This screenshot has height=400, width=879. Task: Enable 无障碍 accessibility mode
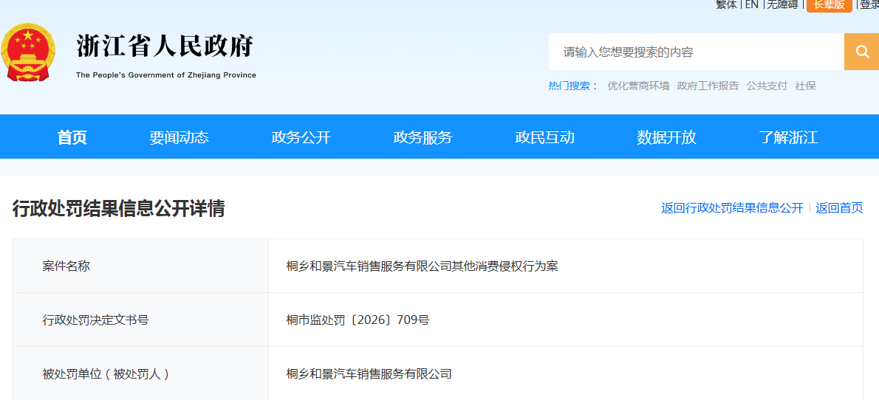pyautogui.click(x=782, y=4)
